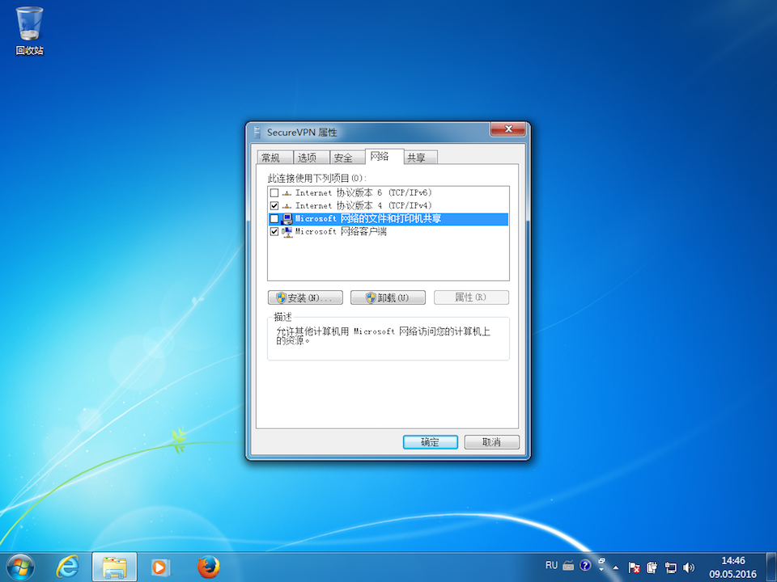The height and width of the screenshot is (582, 777).
Task: Open language bar help question icon
Action: (585, 565)
